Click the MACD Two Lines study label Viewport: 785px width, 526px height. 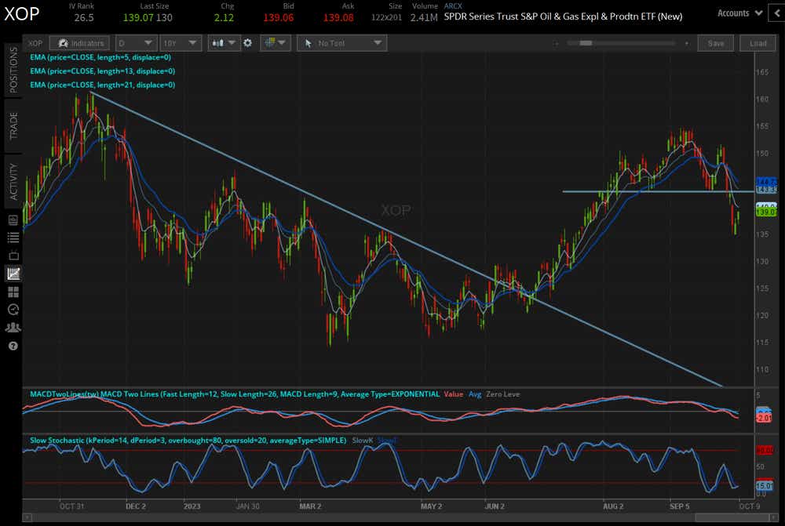tap(235, 394)
